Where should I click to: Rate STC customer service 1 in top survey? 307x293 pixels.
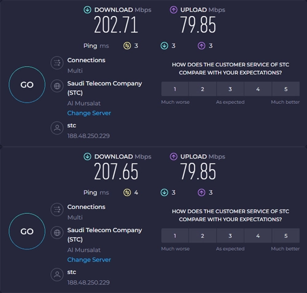[175, 89]
